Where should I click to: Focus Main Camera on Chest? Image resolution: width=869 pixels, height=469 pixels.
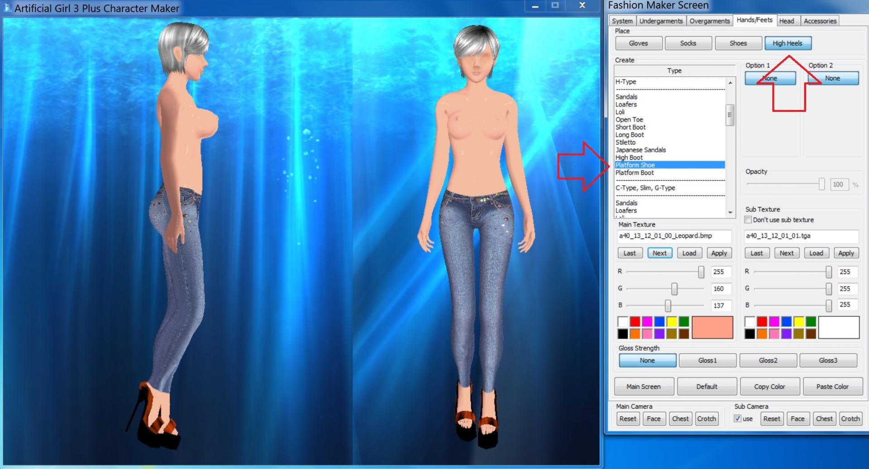pos(680,419)
